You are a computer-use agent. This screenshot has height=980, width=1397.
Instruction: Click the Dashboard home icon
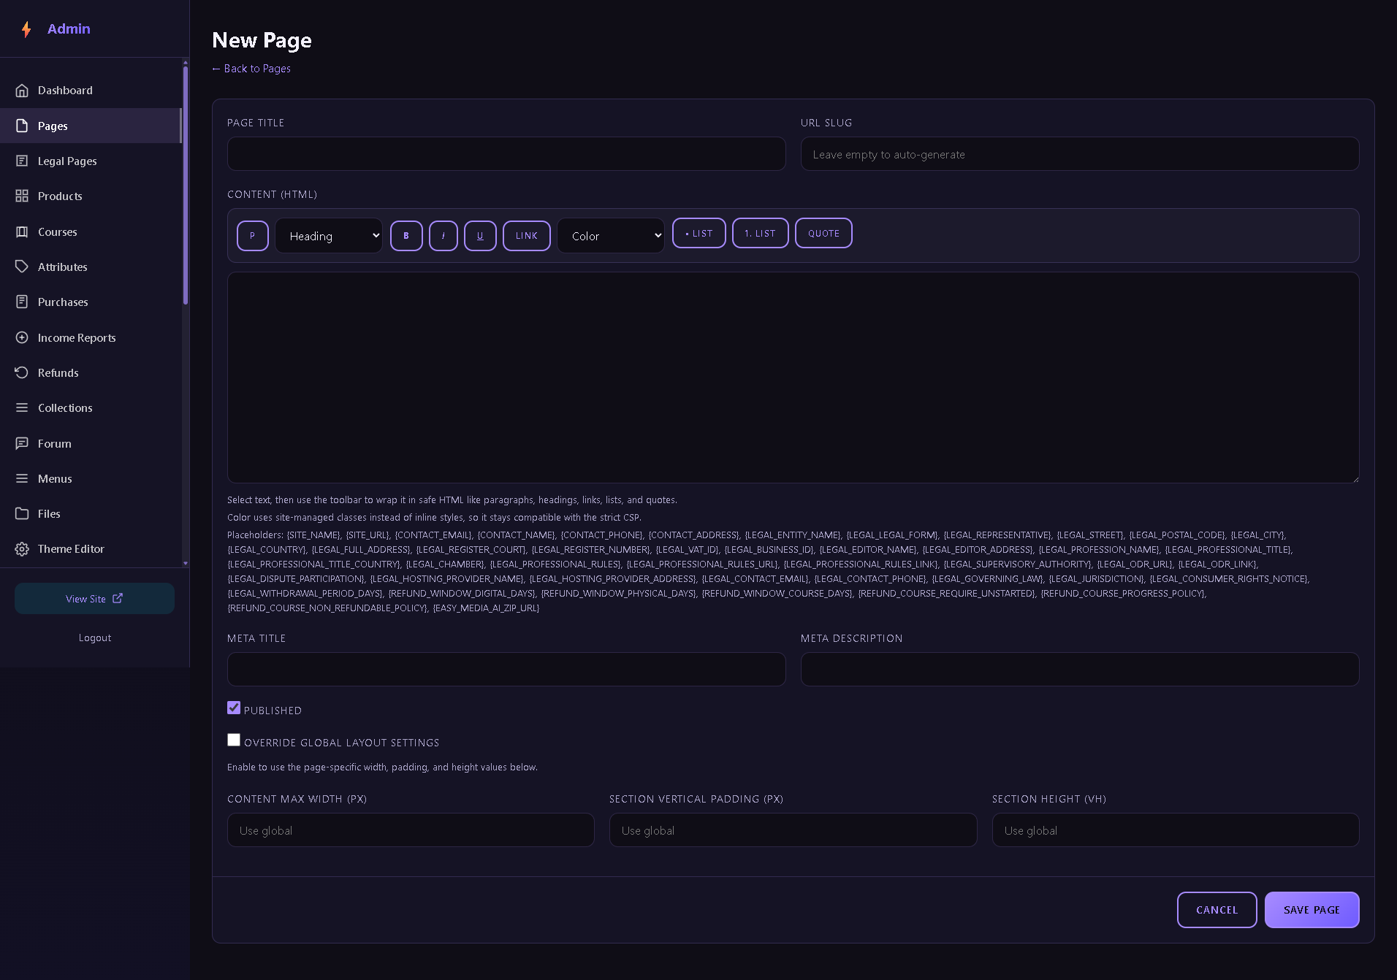click(22, 91)
